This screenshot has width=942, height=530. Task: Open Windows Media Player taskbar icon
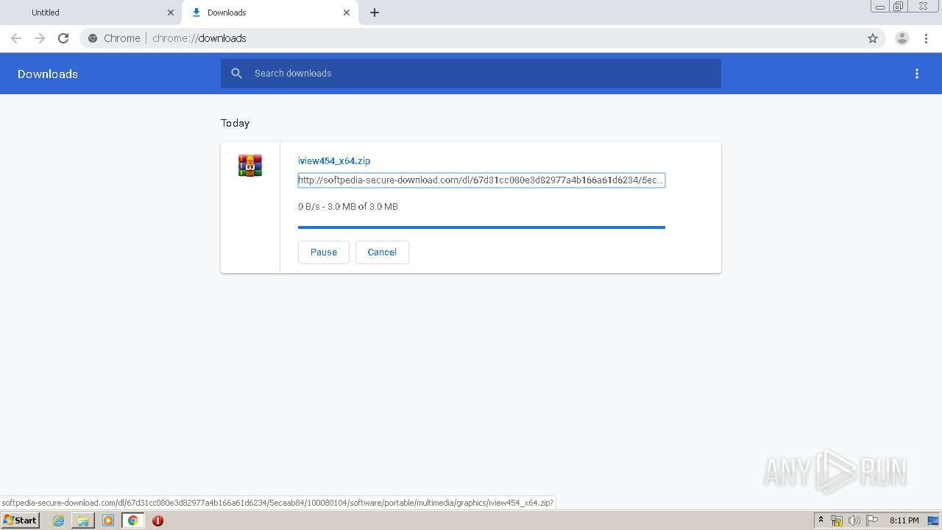pos(108,520)
